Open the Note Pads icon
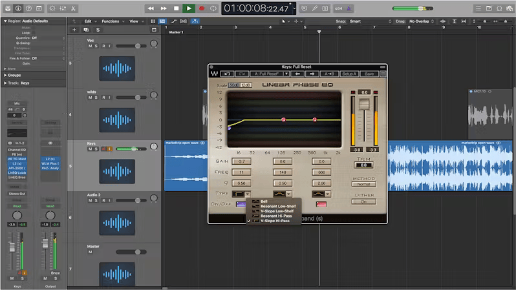Screen dimensions: 516x290 click(489, 8)
